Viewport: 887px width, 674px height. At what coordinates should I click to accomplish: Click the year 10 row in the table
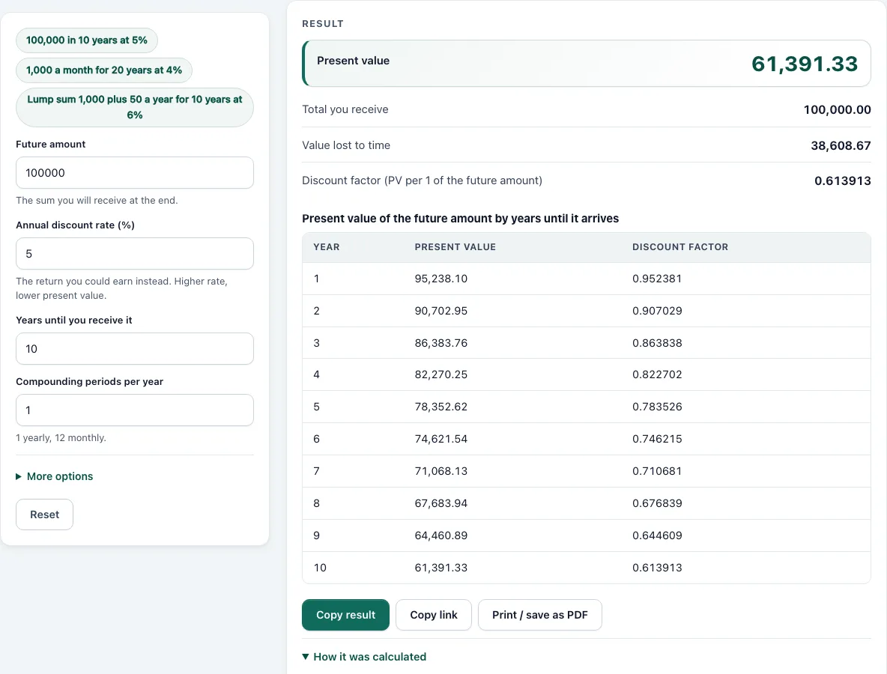click(587, 567)
